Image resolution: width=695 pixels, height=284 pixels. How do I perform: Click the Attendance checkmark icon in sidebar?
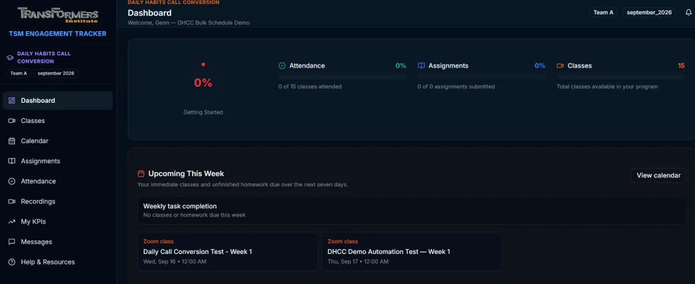tap(12, 181)
